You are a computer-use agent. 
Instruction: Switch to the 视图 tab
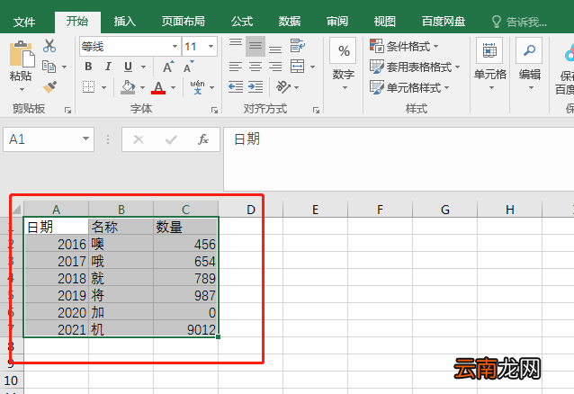click(x=385, y=22)
